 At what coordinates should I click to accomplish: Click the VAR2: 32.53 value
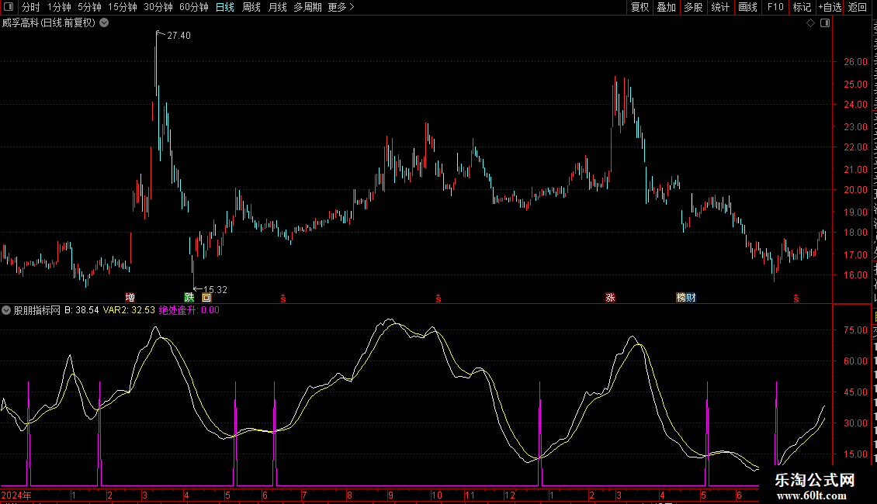(x=129, y=310)
